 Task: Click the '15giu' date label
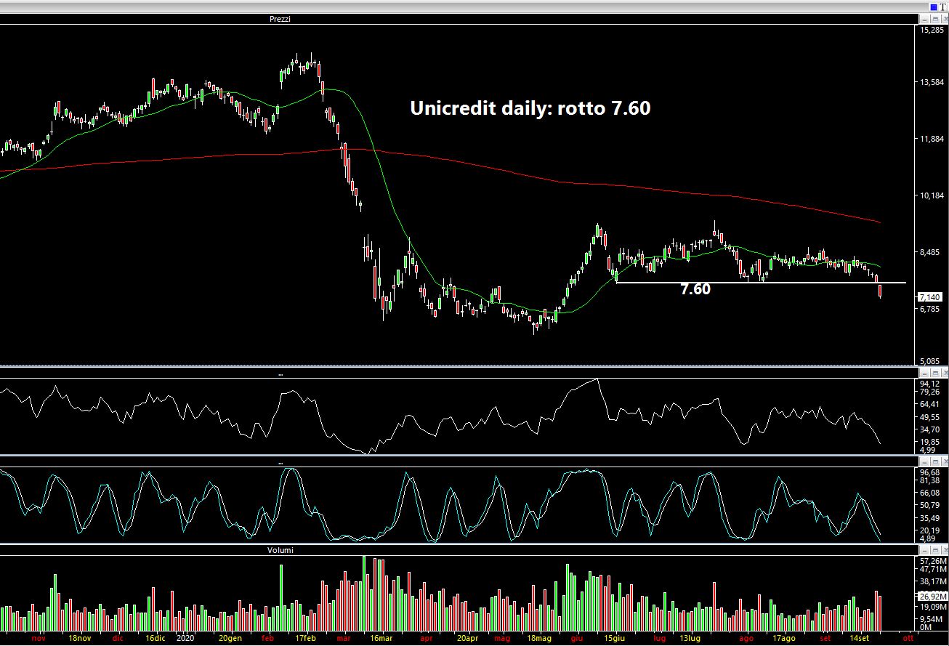615,638
